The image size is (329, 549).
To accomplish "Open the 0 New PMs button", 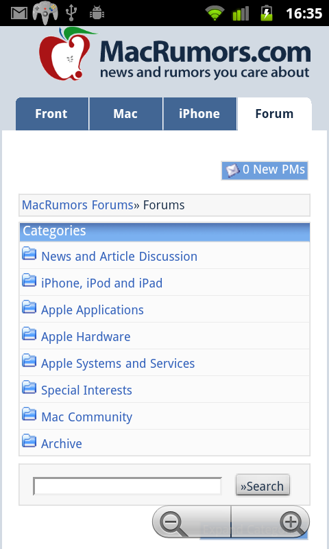I will 265,170.
